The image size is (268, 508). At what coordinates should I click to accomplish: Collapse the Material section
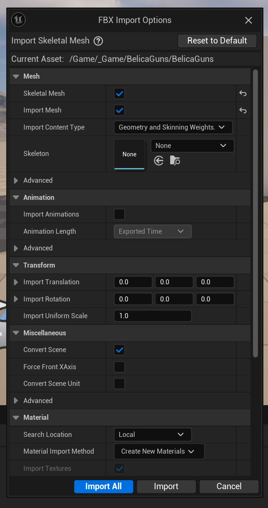point(16,418)
